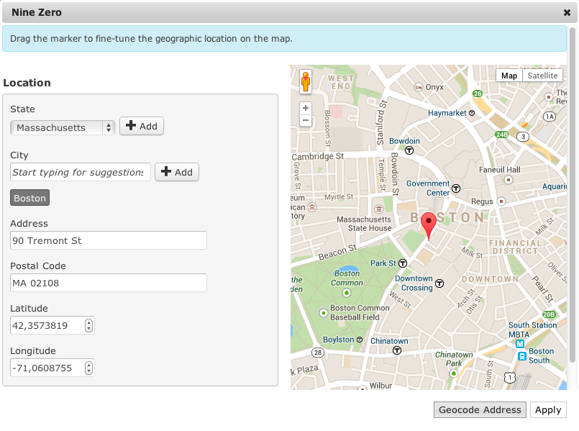Switch map to Satellite view
579x431 pixels.
[542, 76]
